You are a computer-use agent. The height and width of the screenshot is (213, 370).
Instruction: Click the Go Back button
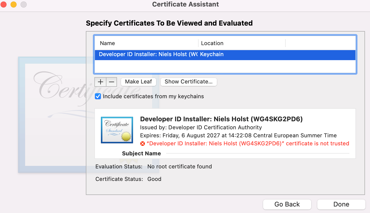click(x=287, y=204)
